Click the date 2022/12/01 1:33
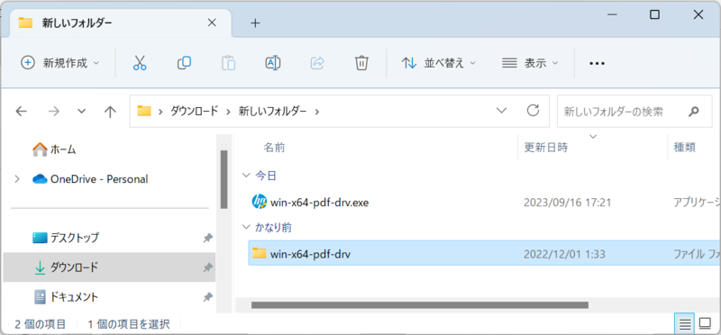 [x=564, y=253]
